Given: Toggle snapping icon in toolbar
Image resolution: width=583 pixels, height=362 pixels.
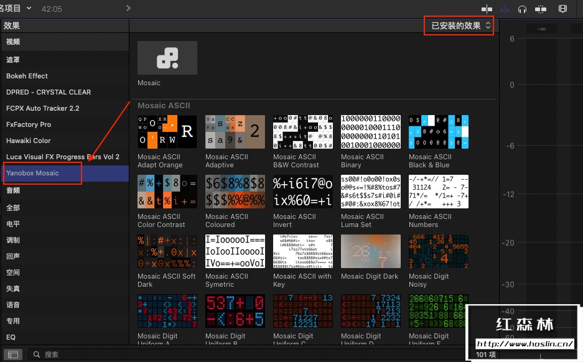Looking at the screenshot, I should 541,9.
